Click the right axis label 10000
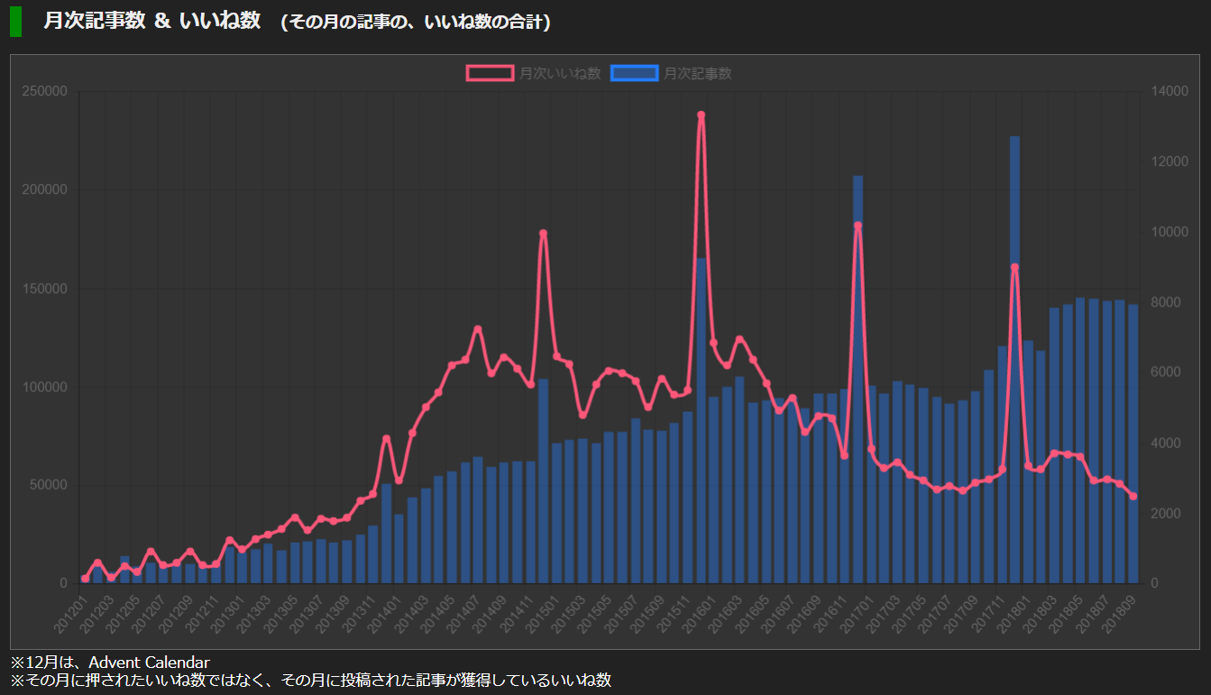This screenshot has height=695, width=1211. [1170, 232]
